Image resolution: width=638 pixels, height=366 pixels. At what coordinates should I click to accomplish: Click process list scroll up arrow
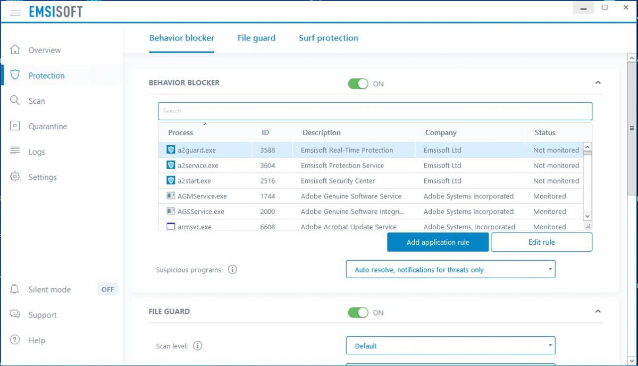click(x=587, y=147)
